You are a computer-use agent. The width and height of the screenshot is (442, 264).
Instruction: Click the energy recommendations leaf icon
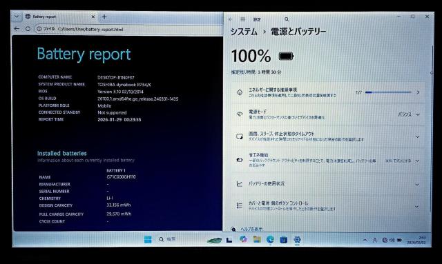point(240,92)
